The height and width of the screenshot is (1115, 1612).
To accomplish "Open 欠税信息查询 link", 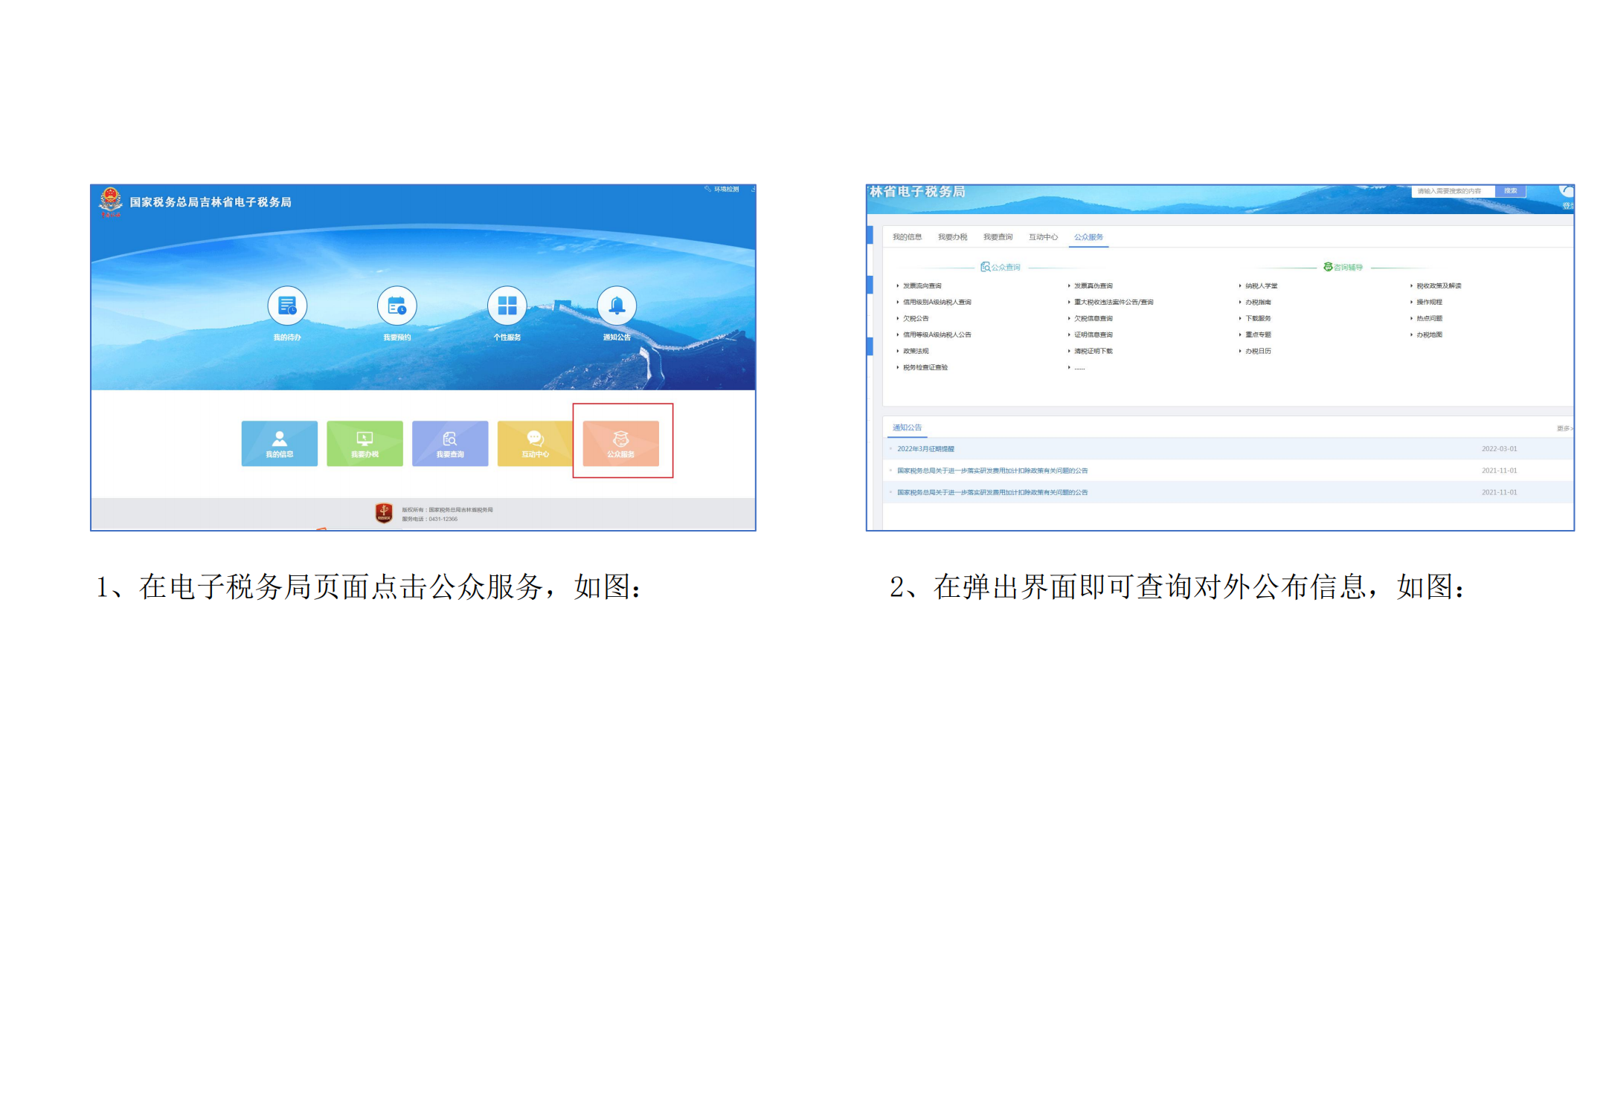I will click(x=1093, y=318).
